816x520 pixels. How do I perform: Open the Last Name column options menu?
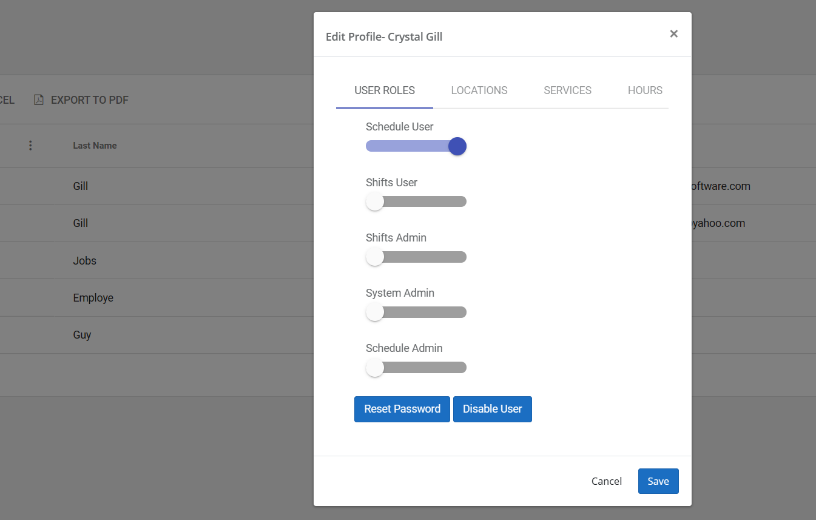30,145
